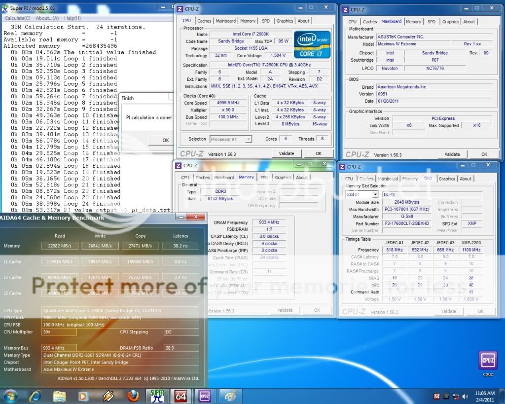Open Windows Explorer folder icon on taskbar
Viewport: 505px width, 404px height.
click(59, 396)
